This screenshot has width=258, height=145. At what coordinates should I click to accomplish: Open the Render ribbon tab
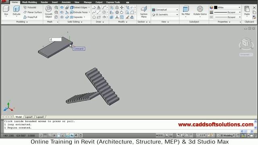44,2
